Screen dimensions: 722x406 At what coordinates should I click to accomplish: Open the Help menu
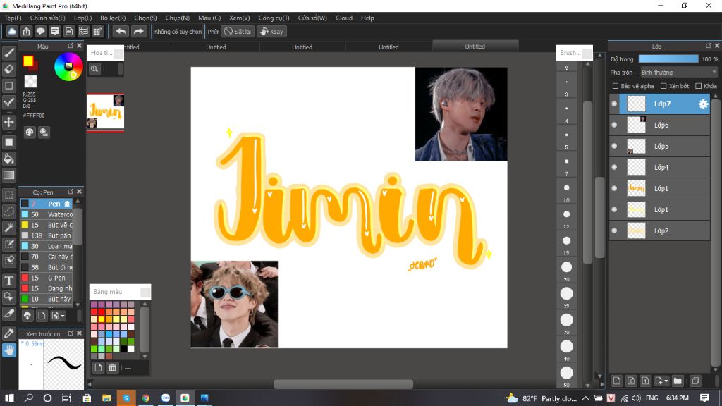367,18
